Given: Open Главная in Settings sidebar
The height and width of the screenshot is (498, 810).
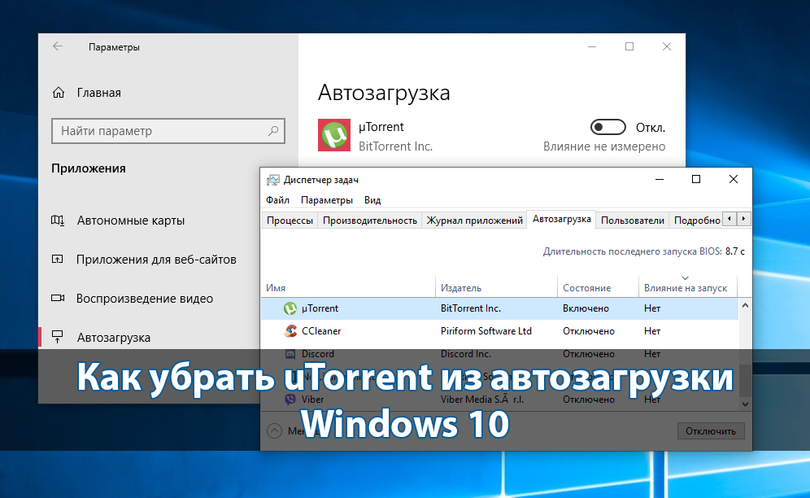Looking at the screenshot, I should coord(98,93).
